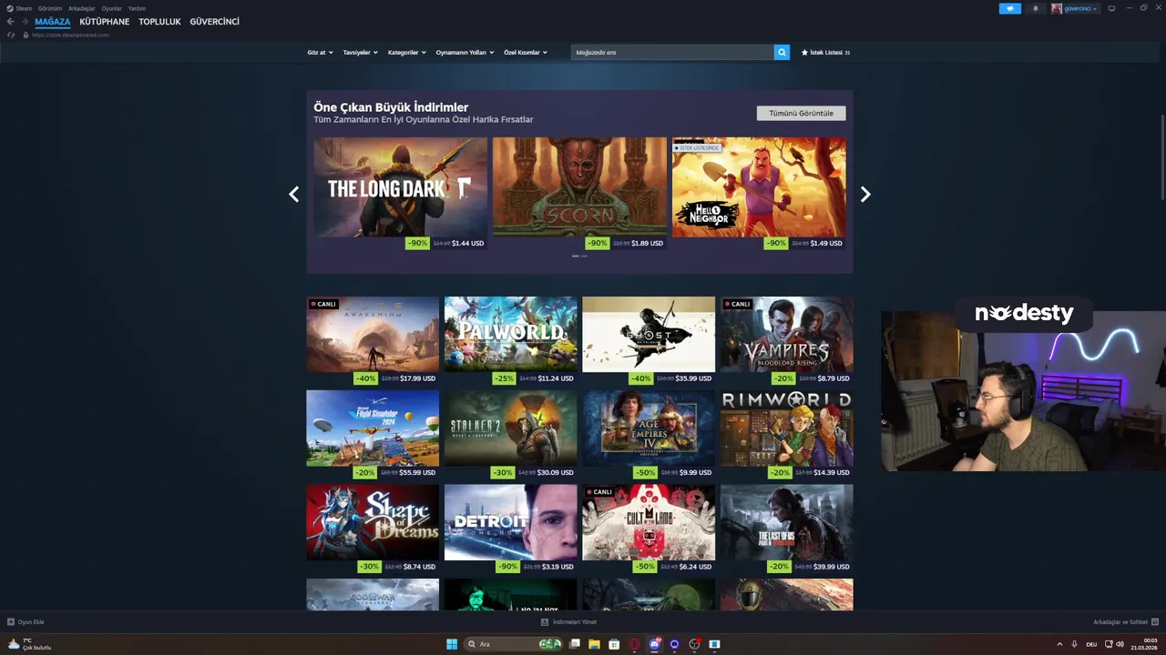Open the Cult of the Lamb tile
The height and width of the screenshot is (655, 1166).
pos(649,529)
